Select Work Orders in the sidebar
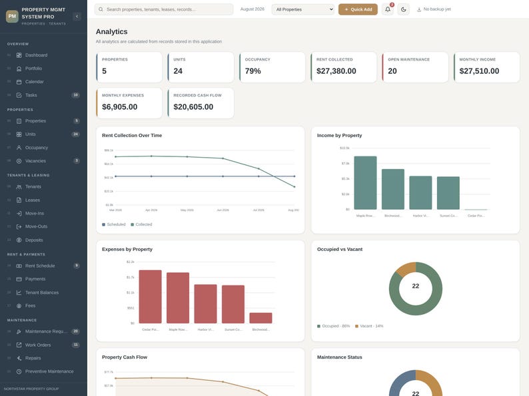This screenshot has height=396, width=529. (43, 345)
